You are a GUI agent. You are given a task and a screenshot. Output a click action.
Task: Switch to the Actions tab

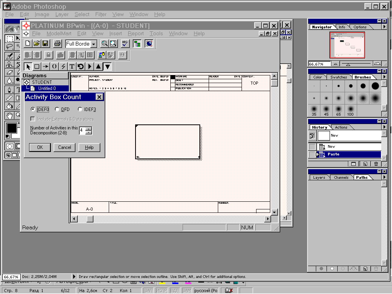click(x=341, y=127)
